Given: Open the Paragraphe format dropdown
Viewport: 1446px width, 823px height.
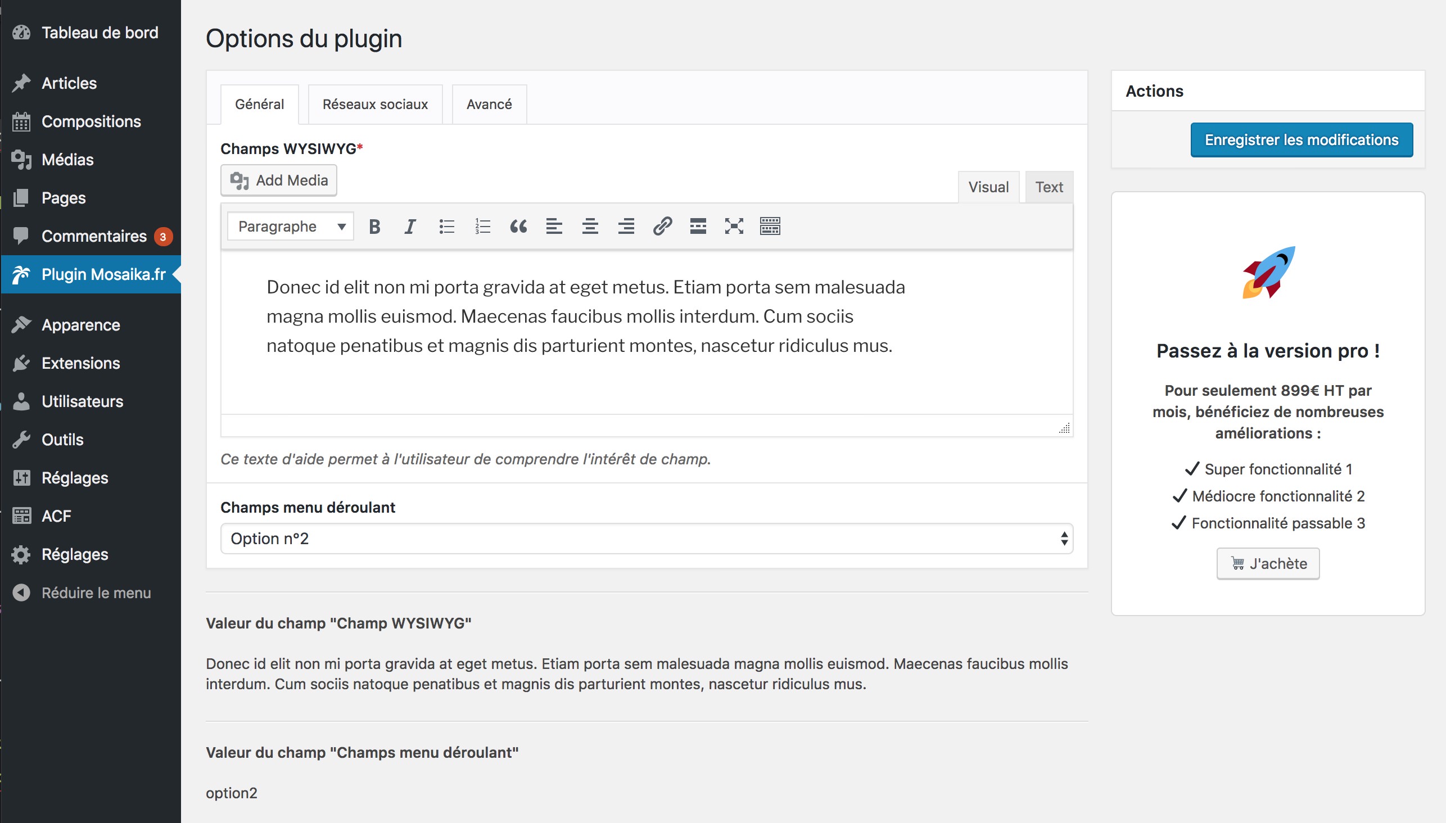Looking at the screenshot, I should coord(291,227).
